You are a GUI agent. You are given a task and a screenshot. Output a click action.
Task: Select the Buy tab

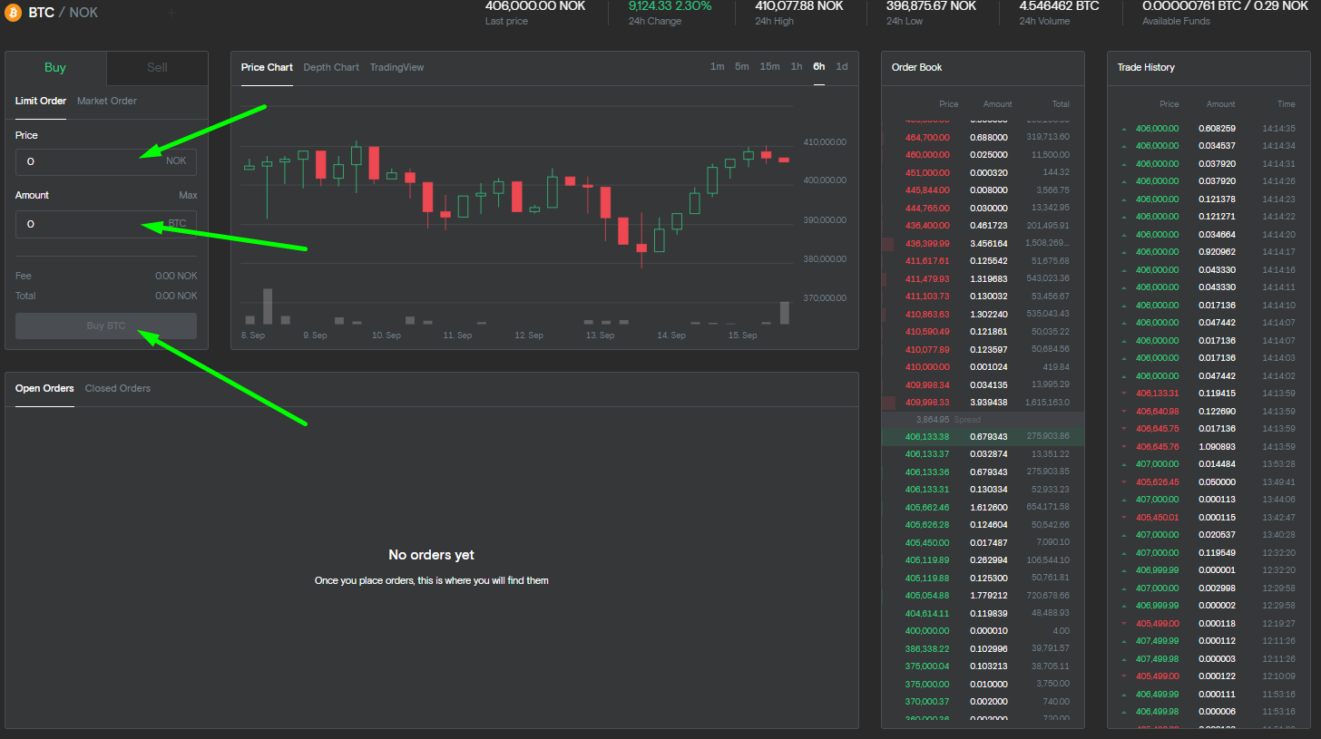tap(55, 68)
